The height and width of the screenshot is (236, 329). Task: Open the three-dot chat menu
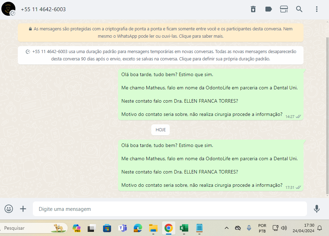tap(316, 9)
